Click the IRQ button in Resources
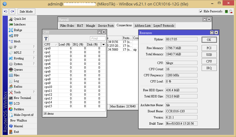The height and width of the screenshot is (137, 236). pos(209,68)
